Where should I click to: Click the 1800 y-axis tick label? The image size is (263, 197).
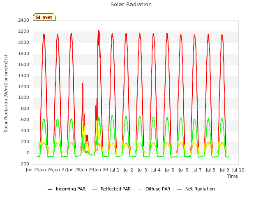click(x=24, y=53)
